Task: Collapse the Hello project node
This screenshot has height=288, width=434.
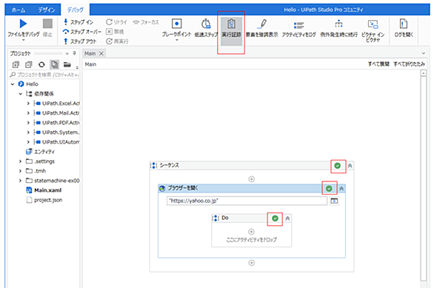Action: click(13, 84)
